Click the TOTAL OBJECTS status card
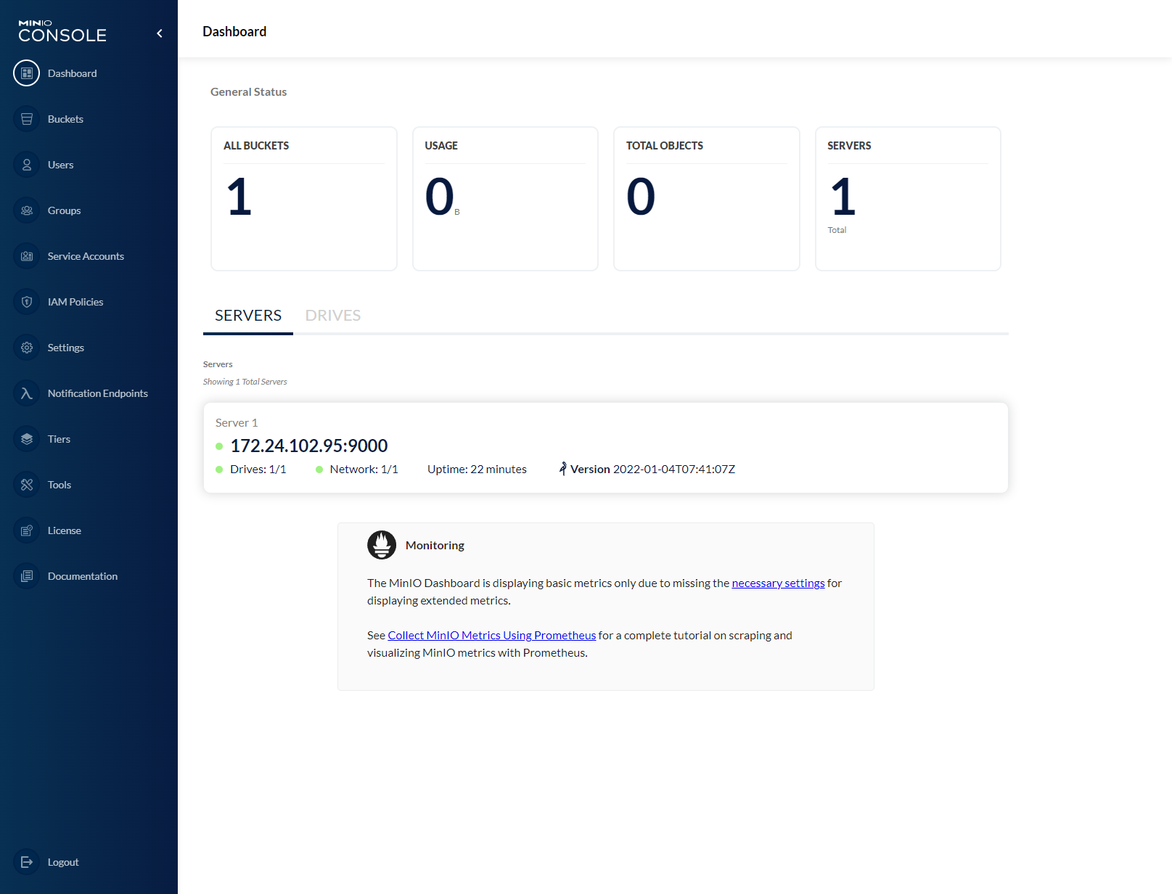This screenshot has width=1172, height=894. click(707, 199)
